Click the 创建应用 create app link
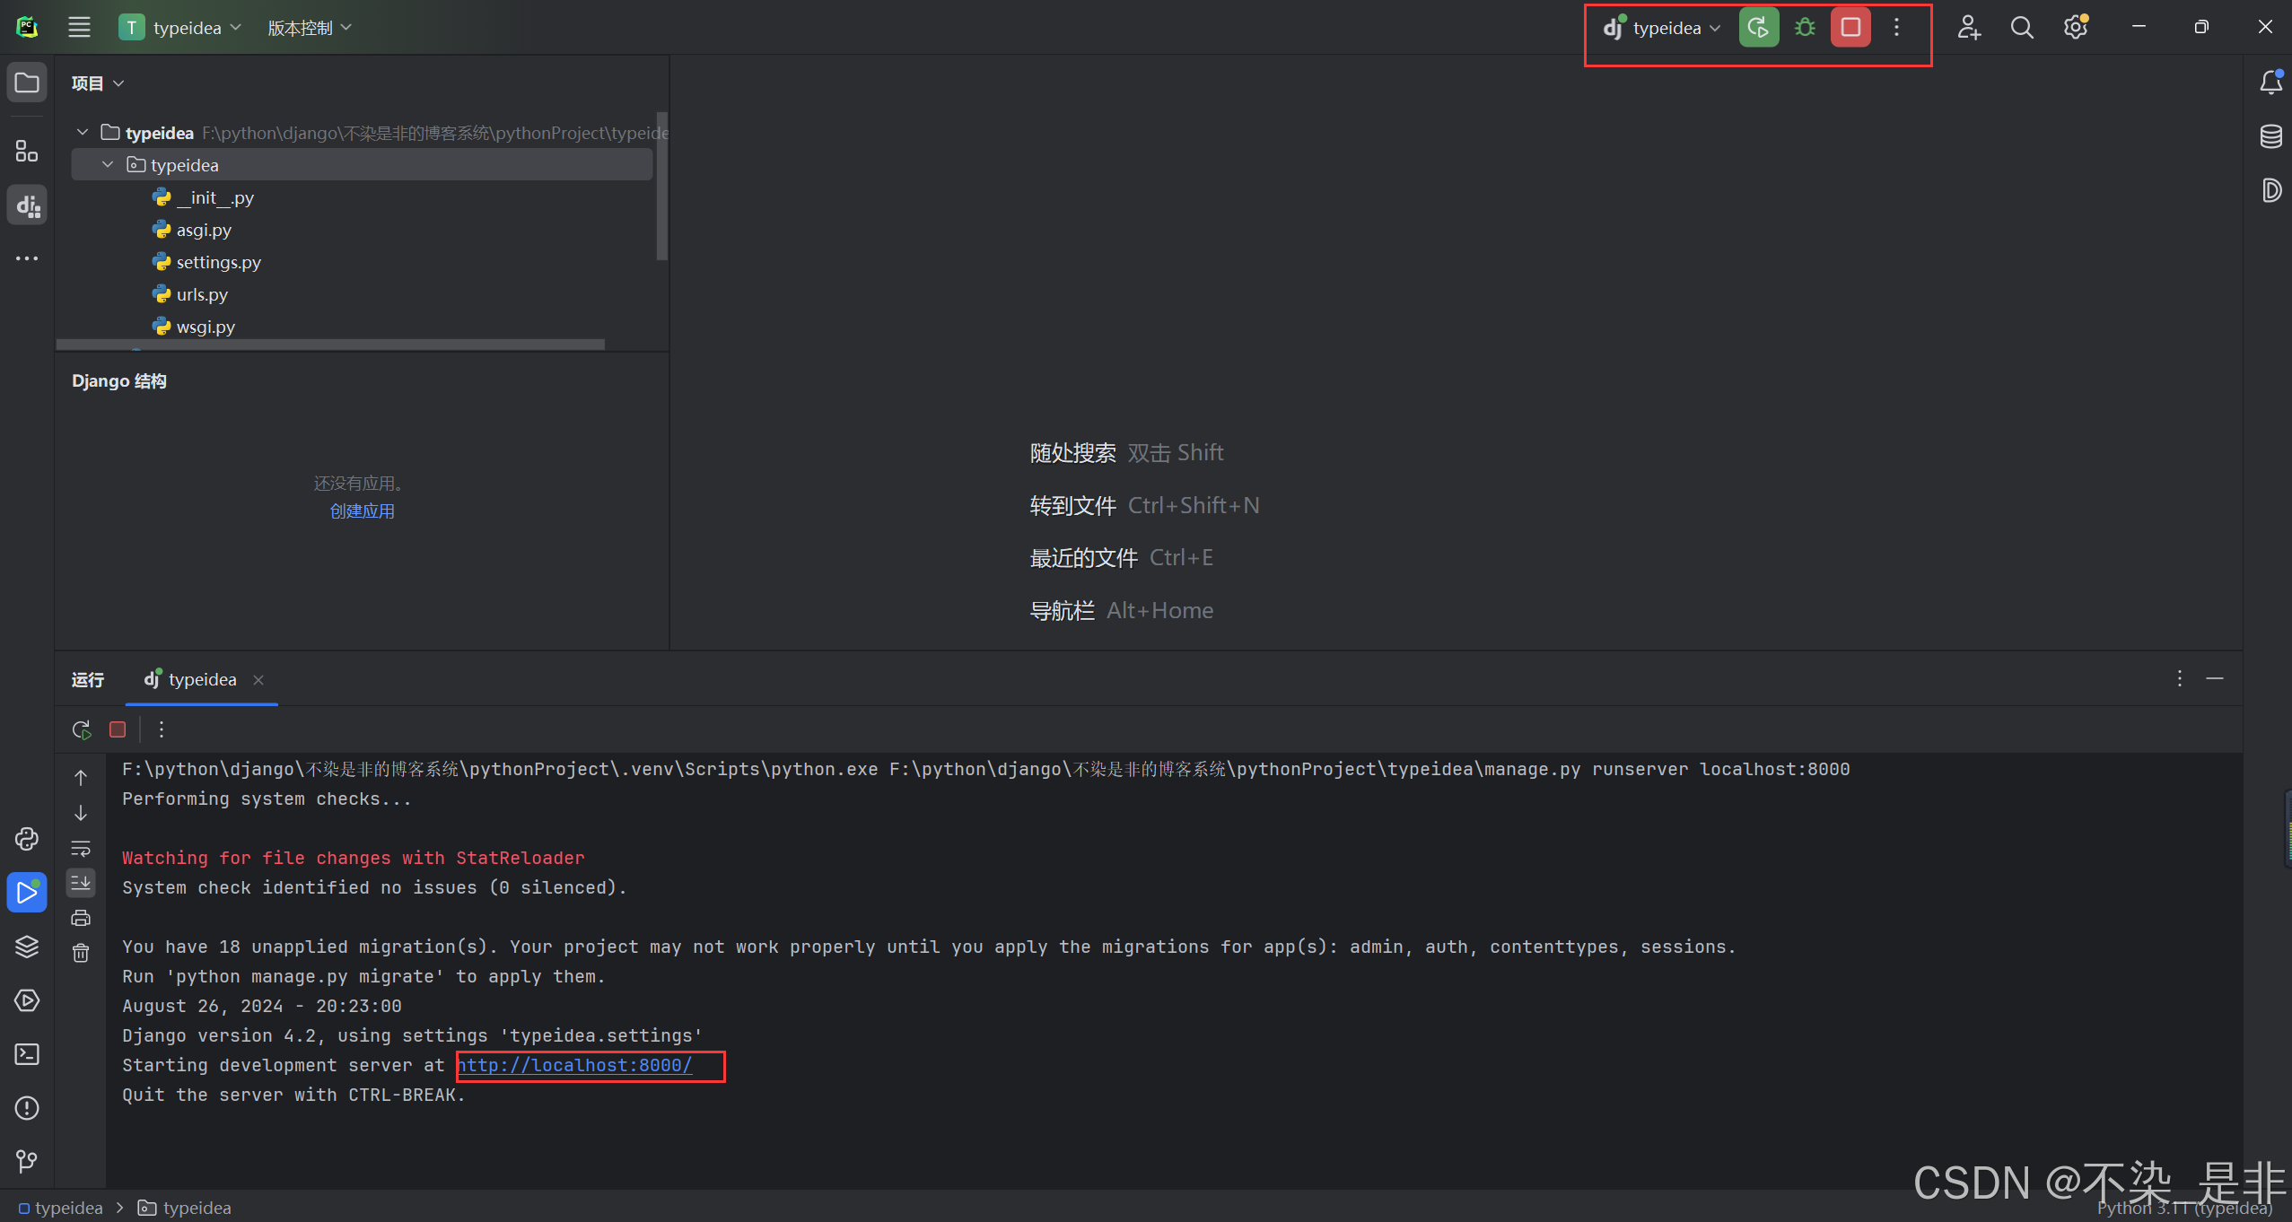This screenshot has width=2292, height=1222. click(x=362, y=511)
